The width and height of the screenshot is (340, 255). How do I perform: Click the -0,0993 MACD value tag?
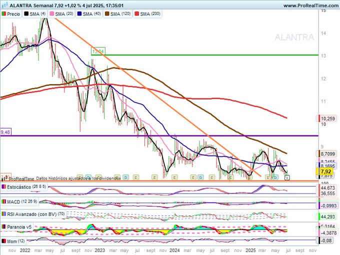pyautogui.click(x=328, y=205)
